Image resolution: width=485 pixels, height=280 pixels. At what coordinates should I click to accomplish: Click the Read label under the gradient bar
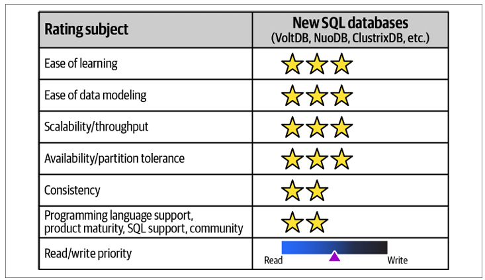[273, 261]
